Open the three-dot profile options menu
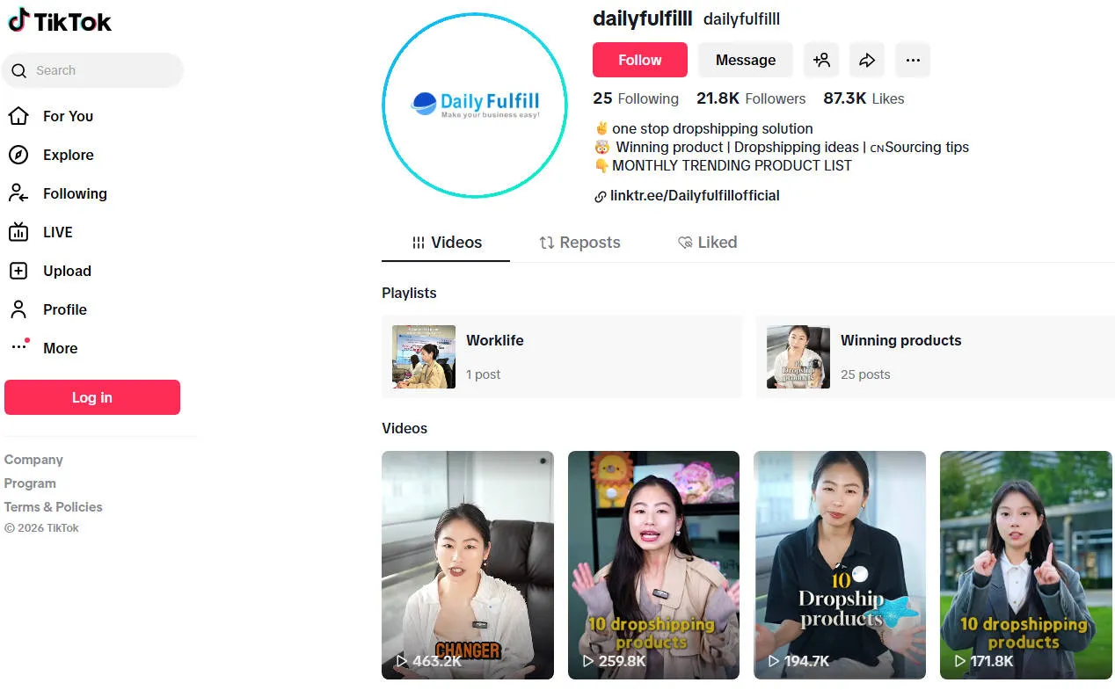This screenshot has width=1115, height=690. point(913,60)
